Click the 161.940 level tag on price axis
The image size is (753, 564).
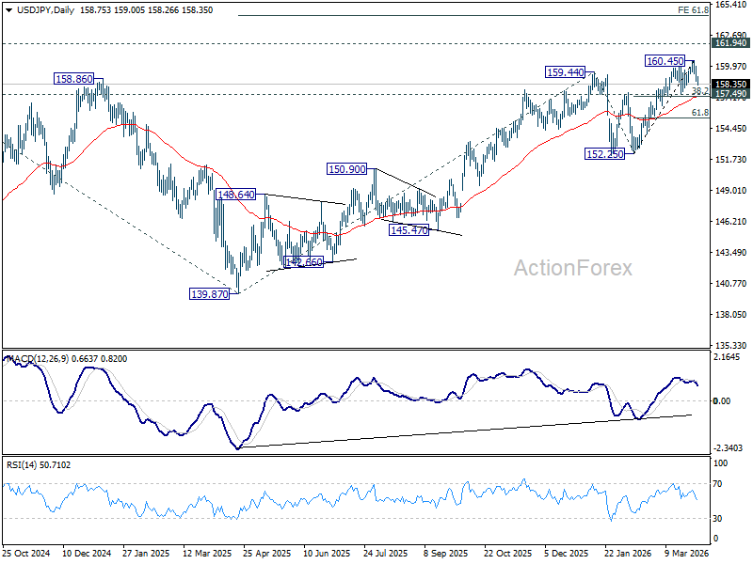point(730,43)
